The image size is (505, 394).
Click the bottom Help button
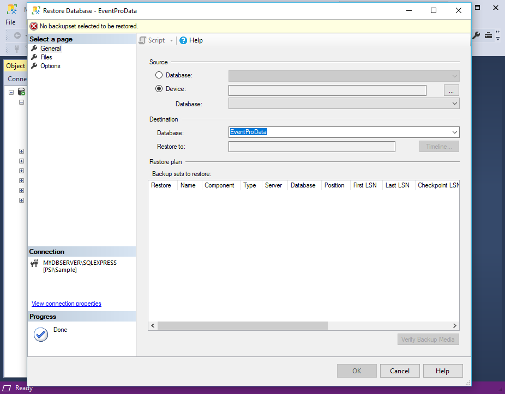click(442, 371)
